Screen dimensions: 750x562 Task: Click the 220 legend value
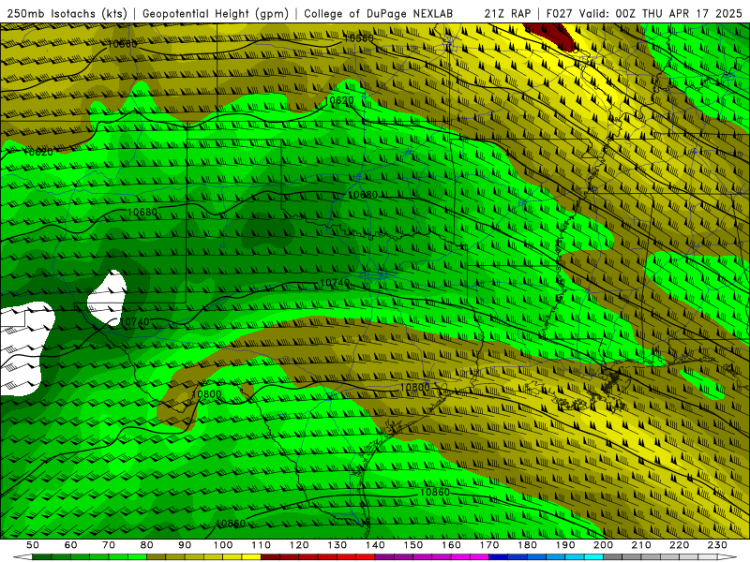coord(681,545)
